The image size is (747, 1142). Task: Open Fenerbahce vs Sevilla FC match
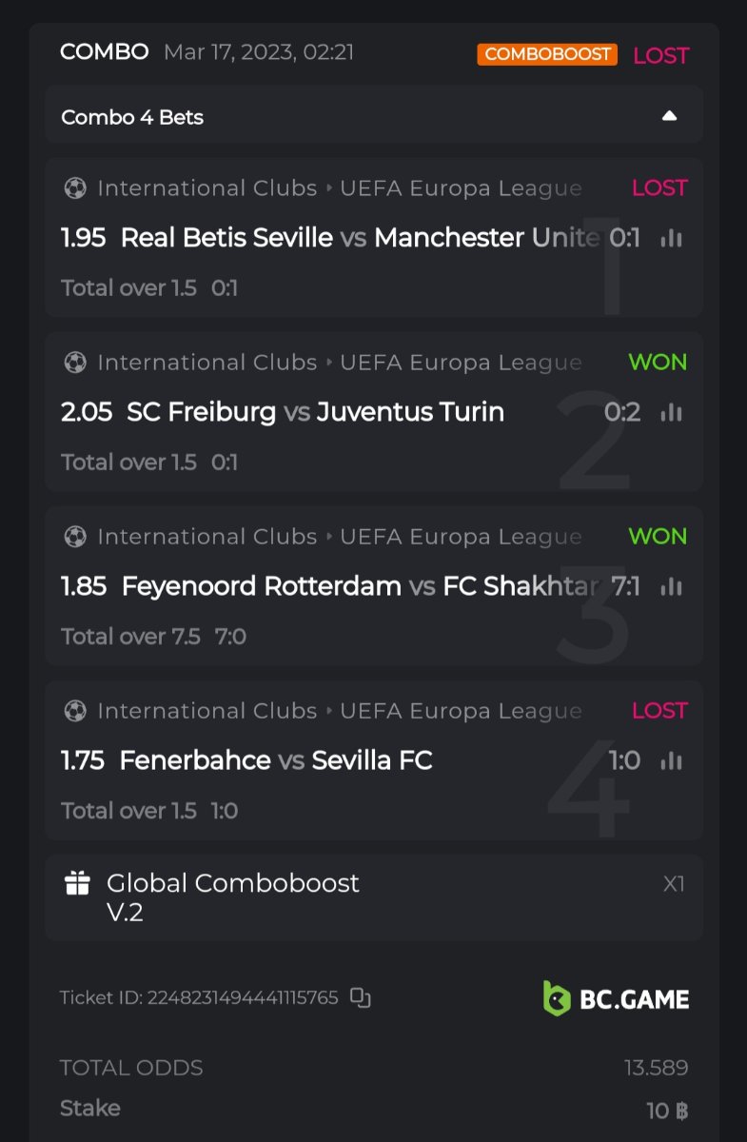point(276,760)
